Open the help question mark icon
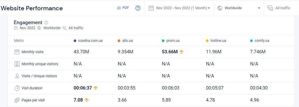The width and height of the screenshot is (299, 107). pos(138,8)
